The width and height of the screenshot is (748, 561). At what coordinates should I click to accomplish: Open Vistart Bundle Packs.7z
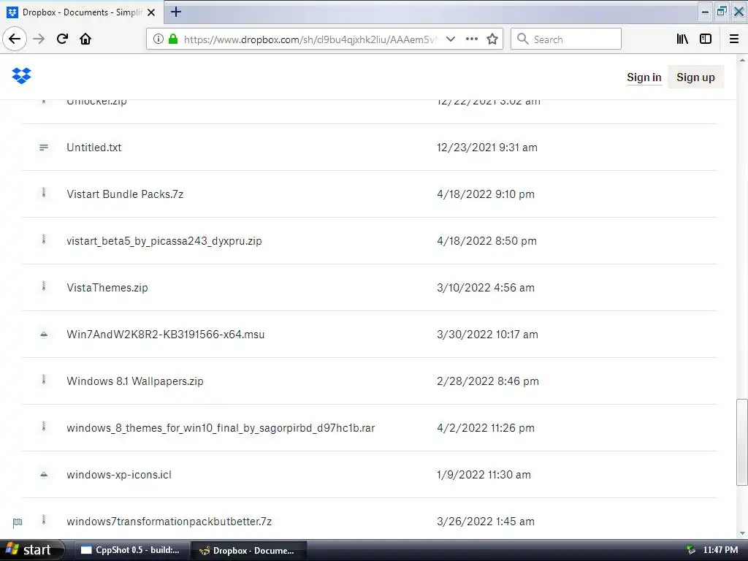[125, 194]
